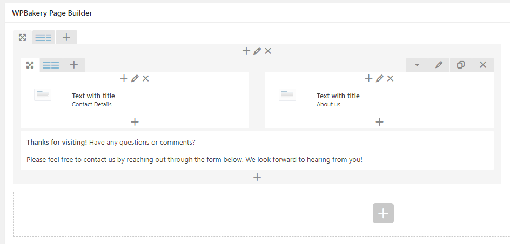The width and height of the screenshot is (510, 244).
Task: Add column to inner row
Action: 74,65
